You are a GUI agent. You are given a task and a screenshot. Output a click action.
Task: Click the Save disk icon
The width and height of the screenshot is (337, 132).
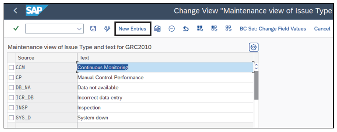(93, 29)
